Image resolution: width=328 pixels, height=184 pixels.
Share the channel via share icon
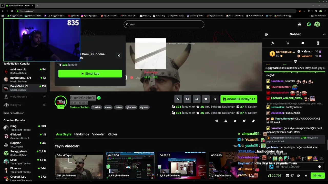click(217, 121)
